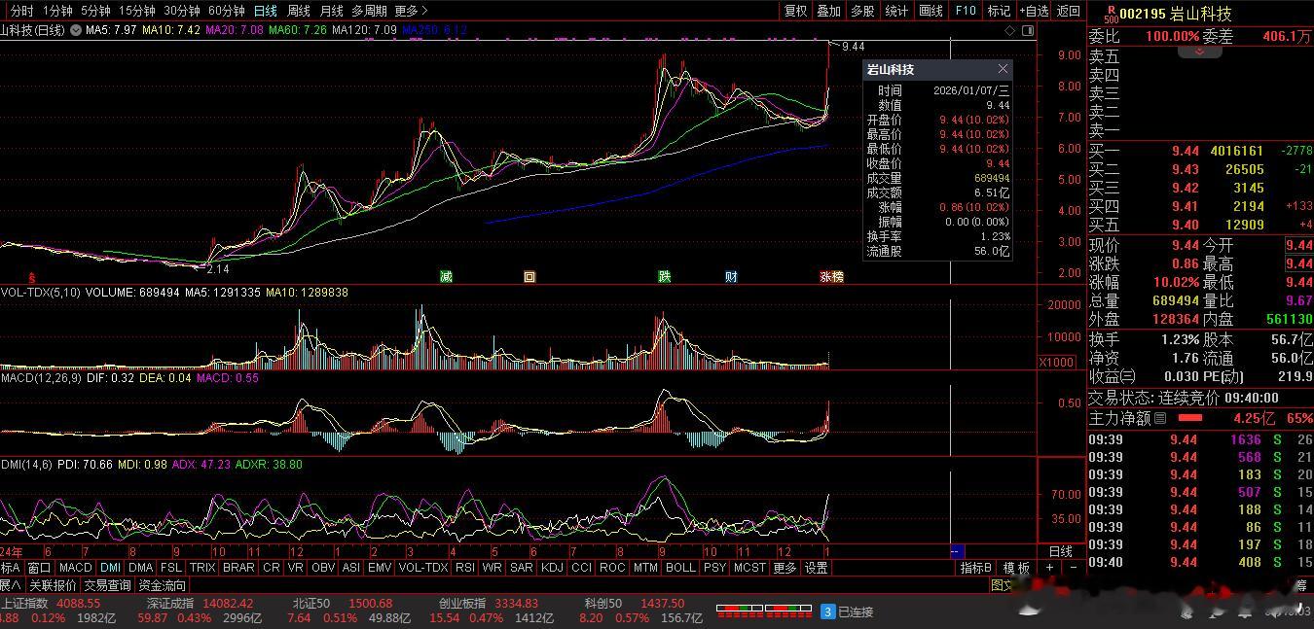Switch chart to 分时 view
The height and width of the screenshot is (629, 1314).
21,11
